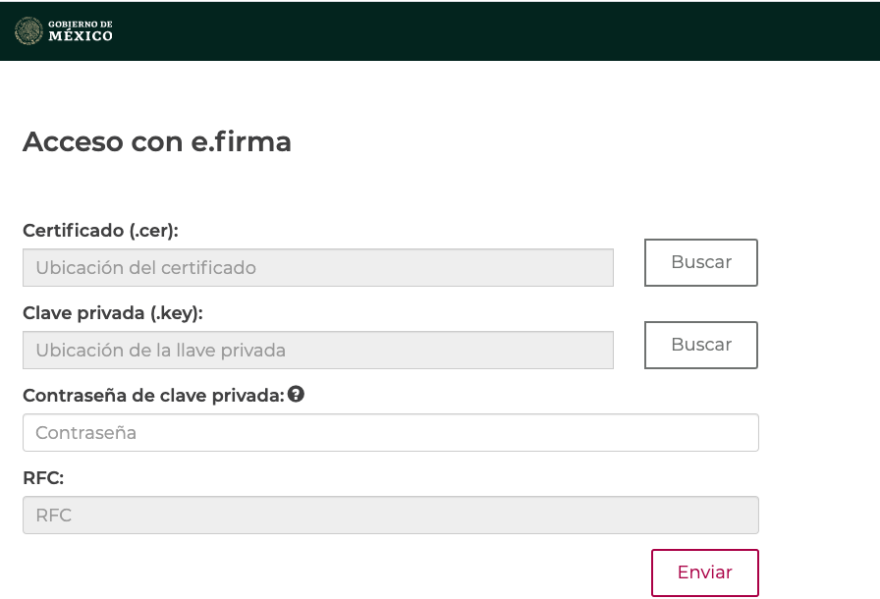This screenshot has height=599, width=880.
Task: Focus the Ubicación de la llave privada field
Action: [318, 350]
